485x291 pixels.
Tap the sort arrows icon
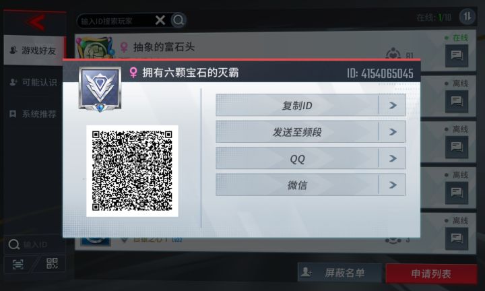(467, 16)
